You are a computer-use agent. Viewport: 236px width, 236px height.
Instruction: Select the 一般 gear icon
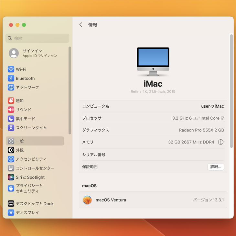point(11,141)
